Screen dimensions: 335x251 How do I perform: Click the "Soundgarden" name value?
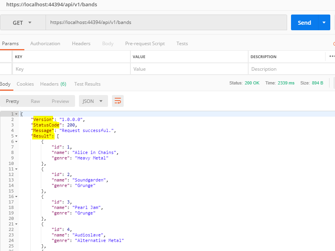tap(89, 180)
